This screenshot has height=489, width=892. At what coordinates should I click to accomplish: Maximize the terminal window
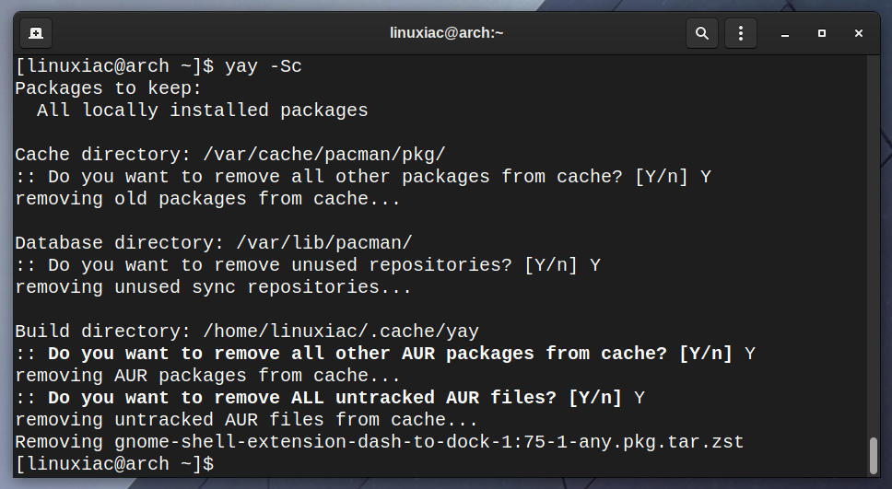(821, 33)
